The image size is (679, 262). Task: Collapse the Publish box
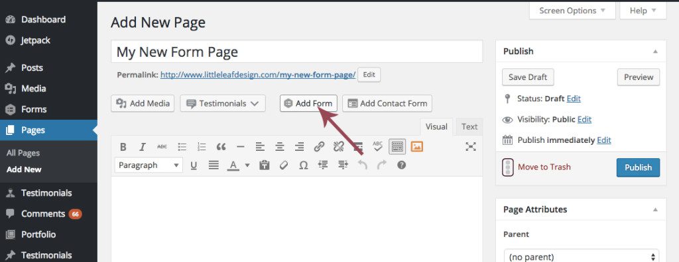(x=655, y=52)
